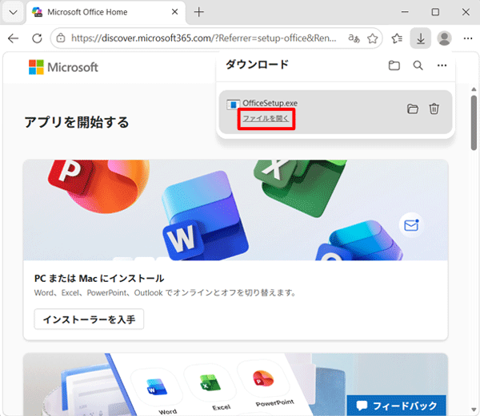480x416 pixels.
Task: Search downloads in the panel
Action: pyautogui.click(x=418, y=65)
